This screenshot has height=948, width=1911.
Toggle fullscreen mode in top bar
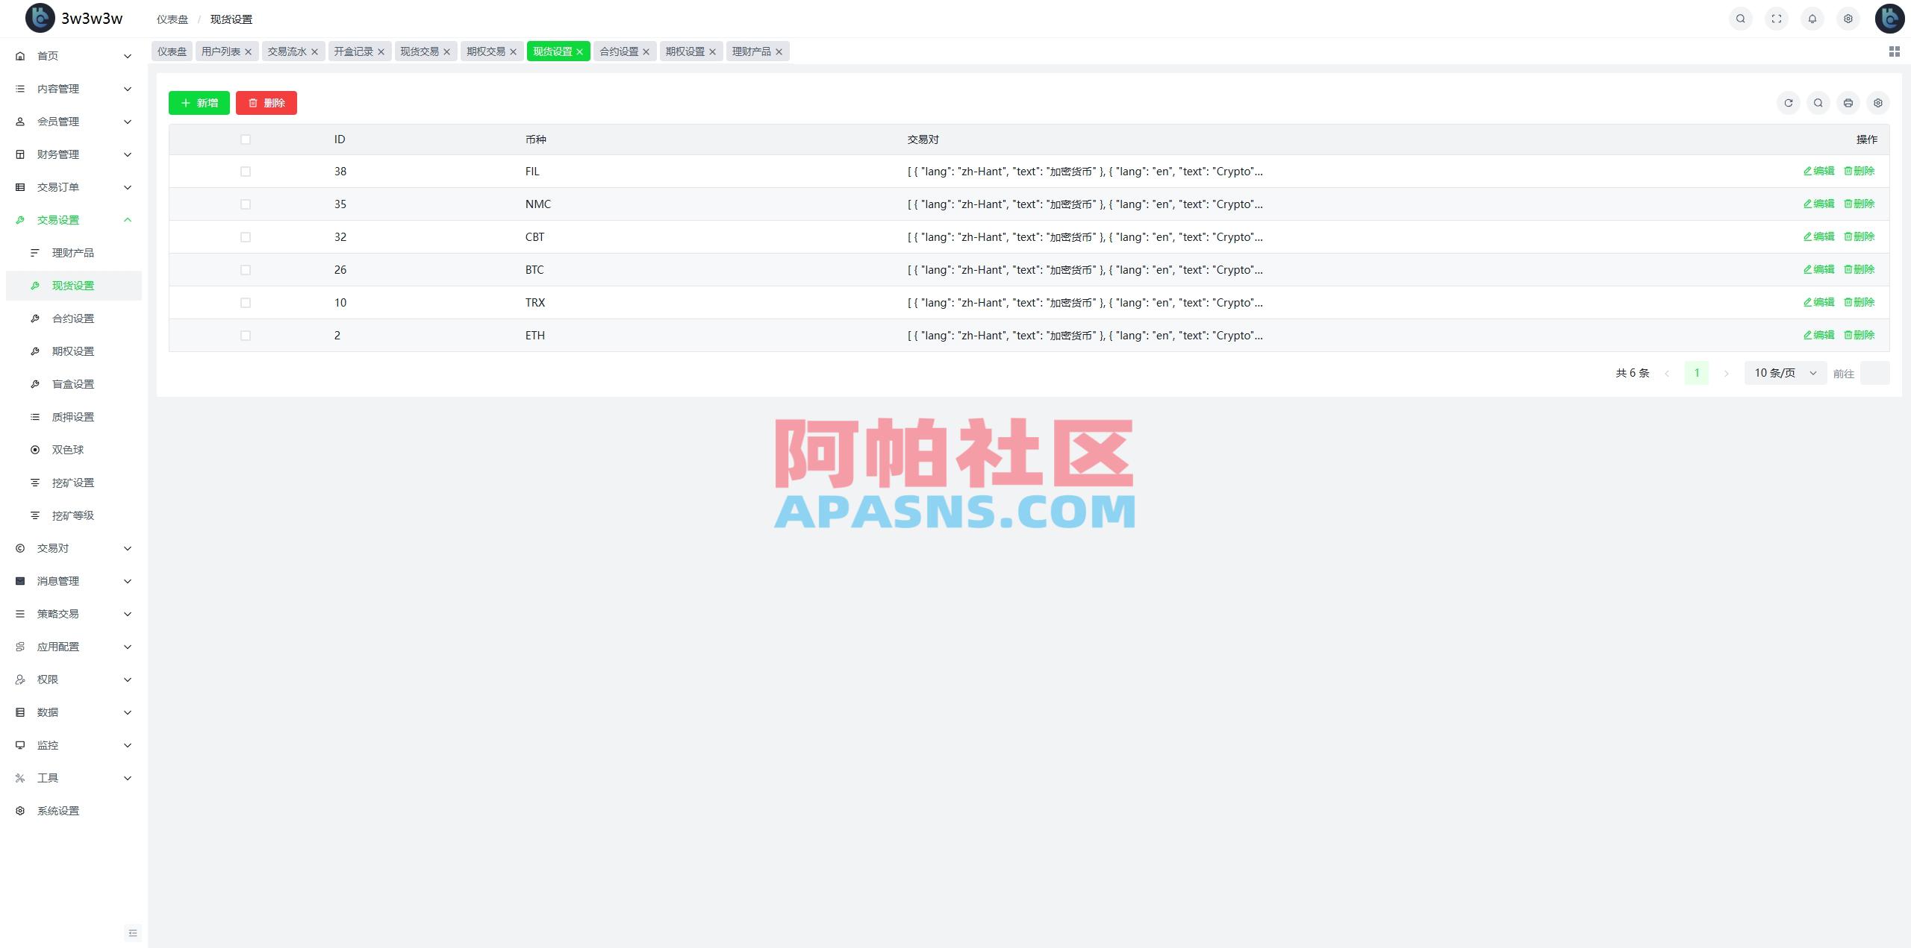tap(1777, 18)
